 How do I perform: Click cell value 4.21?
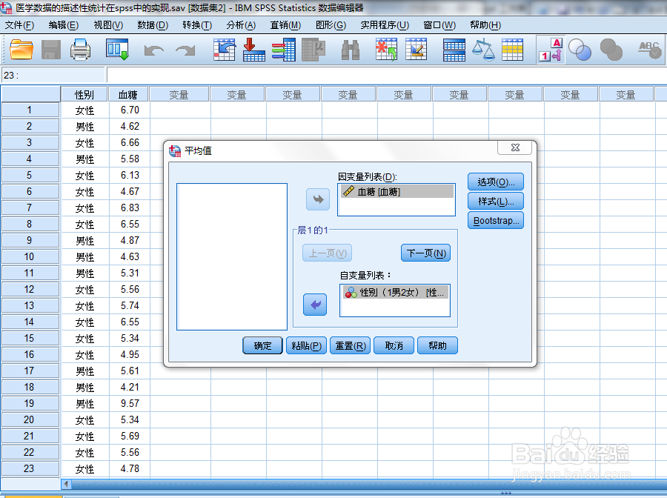click(129, 387)
